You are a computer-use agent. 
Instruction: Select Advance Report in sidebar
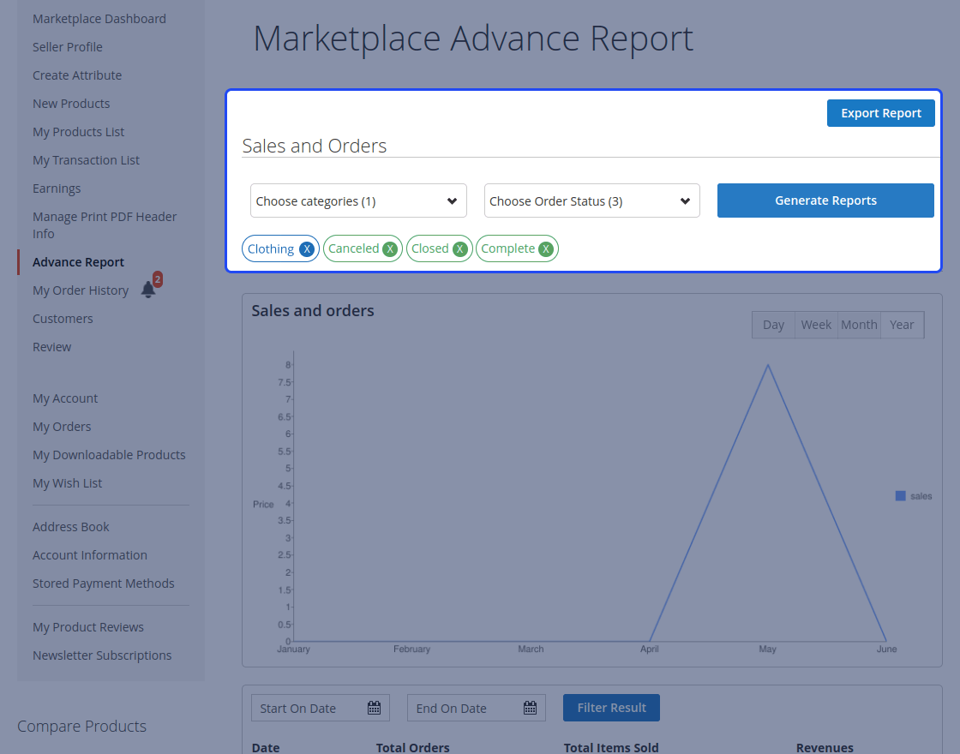coord(78,262)
